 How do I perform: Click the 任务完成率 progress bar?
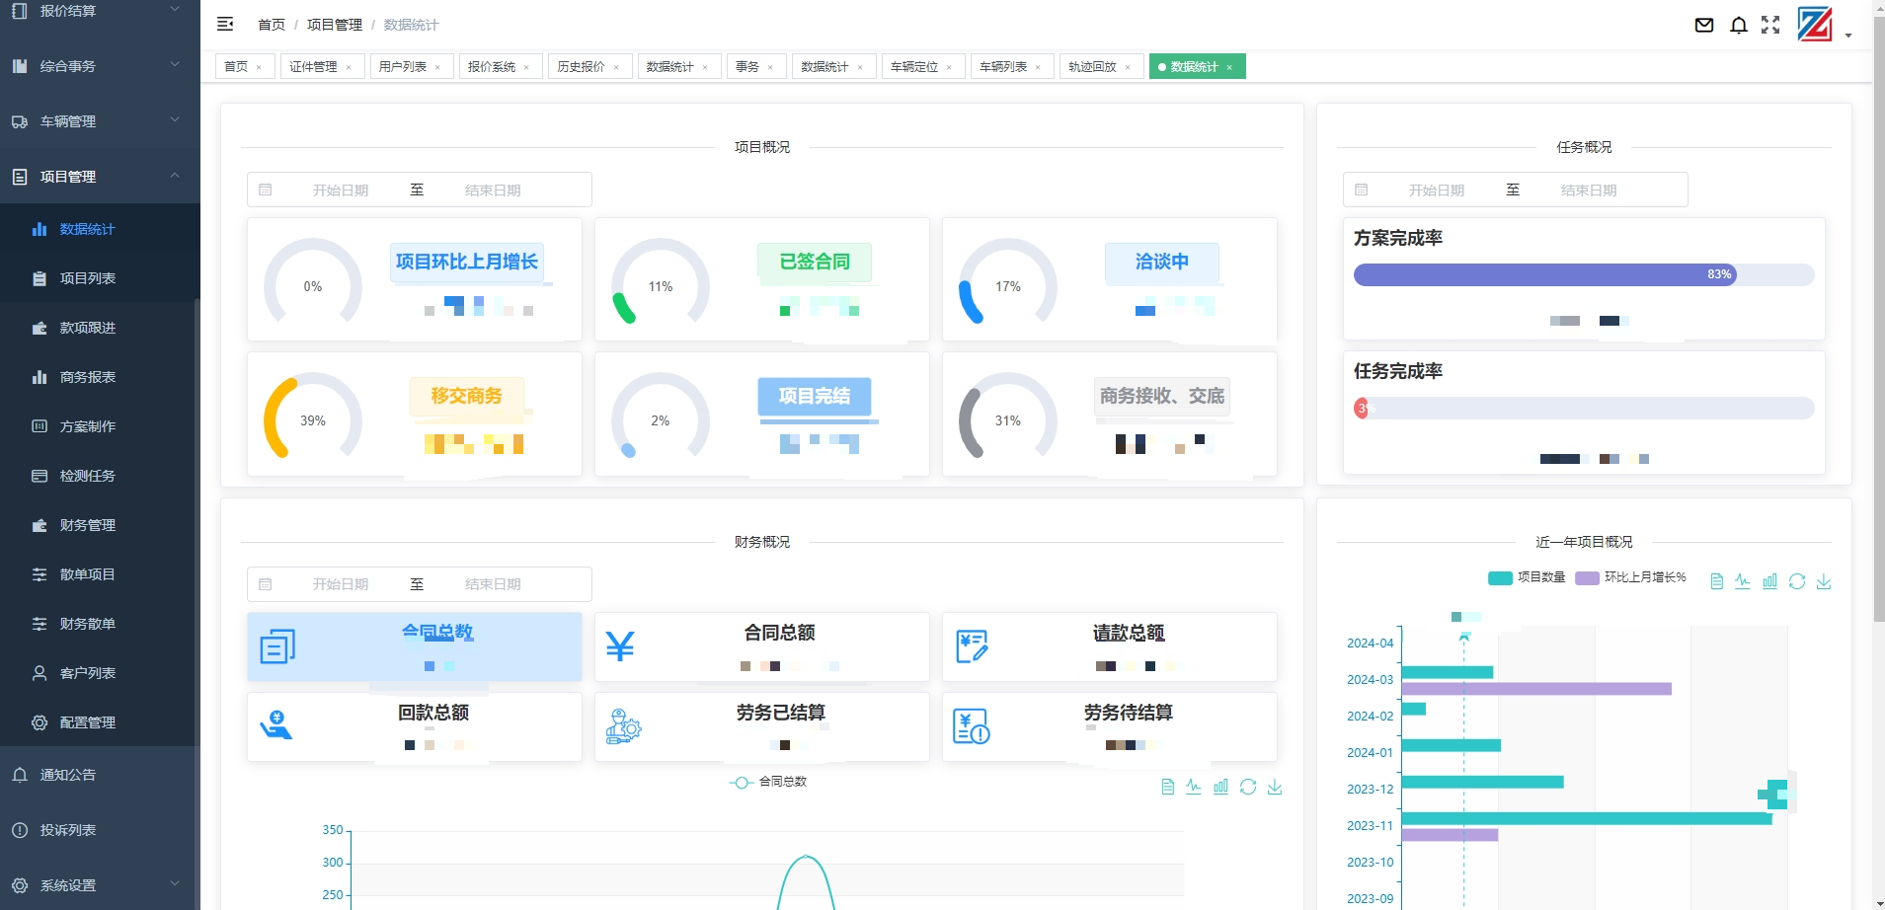1584,408
